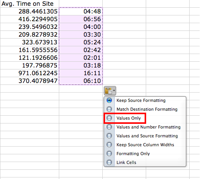The image size is (200, 179).
Task: Click the cell showing 02:01
Action: (x=81, y=58)
